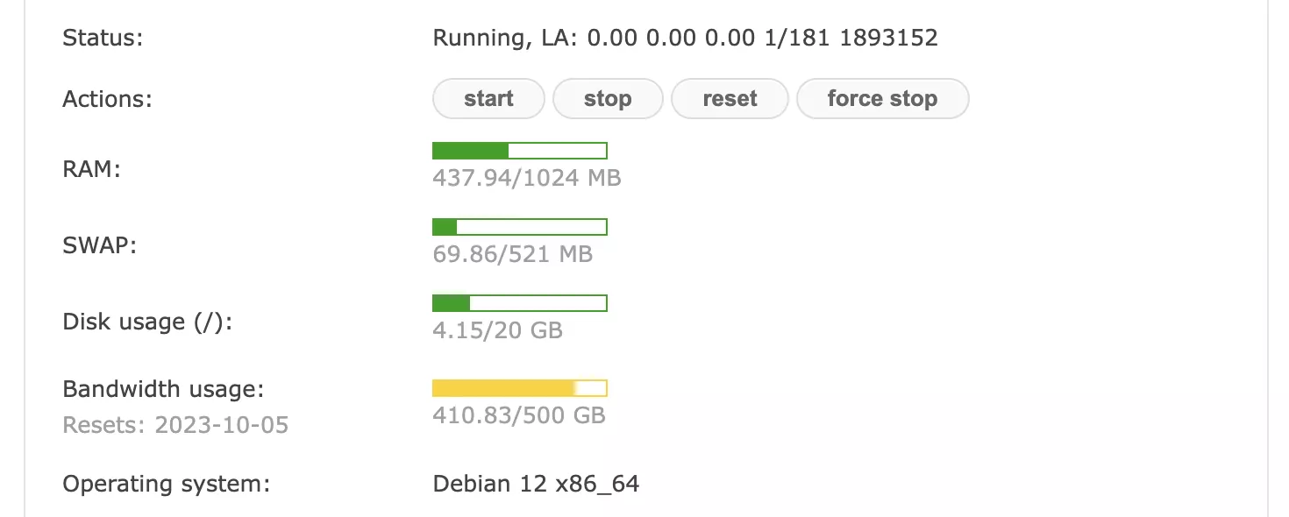The image size is (1289, 517).
Task: Click the Disk usage (/) label
Action: (x=147, y=322)
